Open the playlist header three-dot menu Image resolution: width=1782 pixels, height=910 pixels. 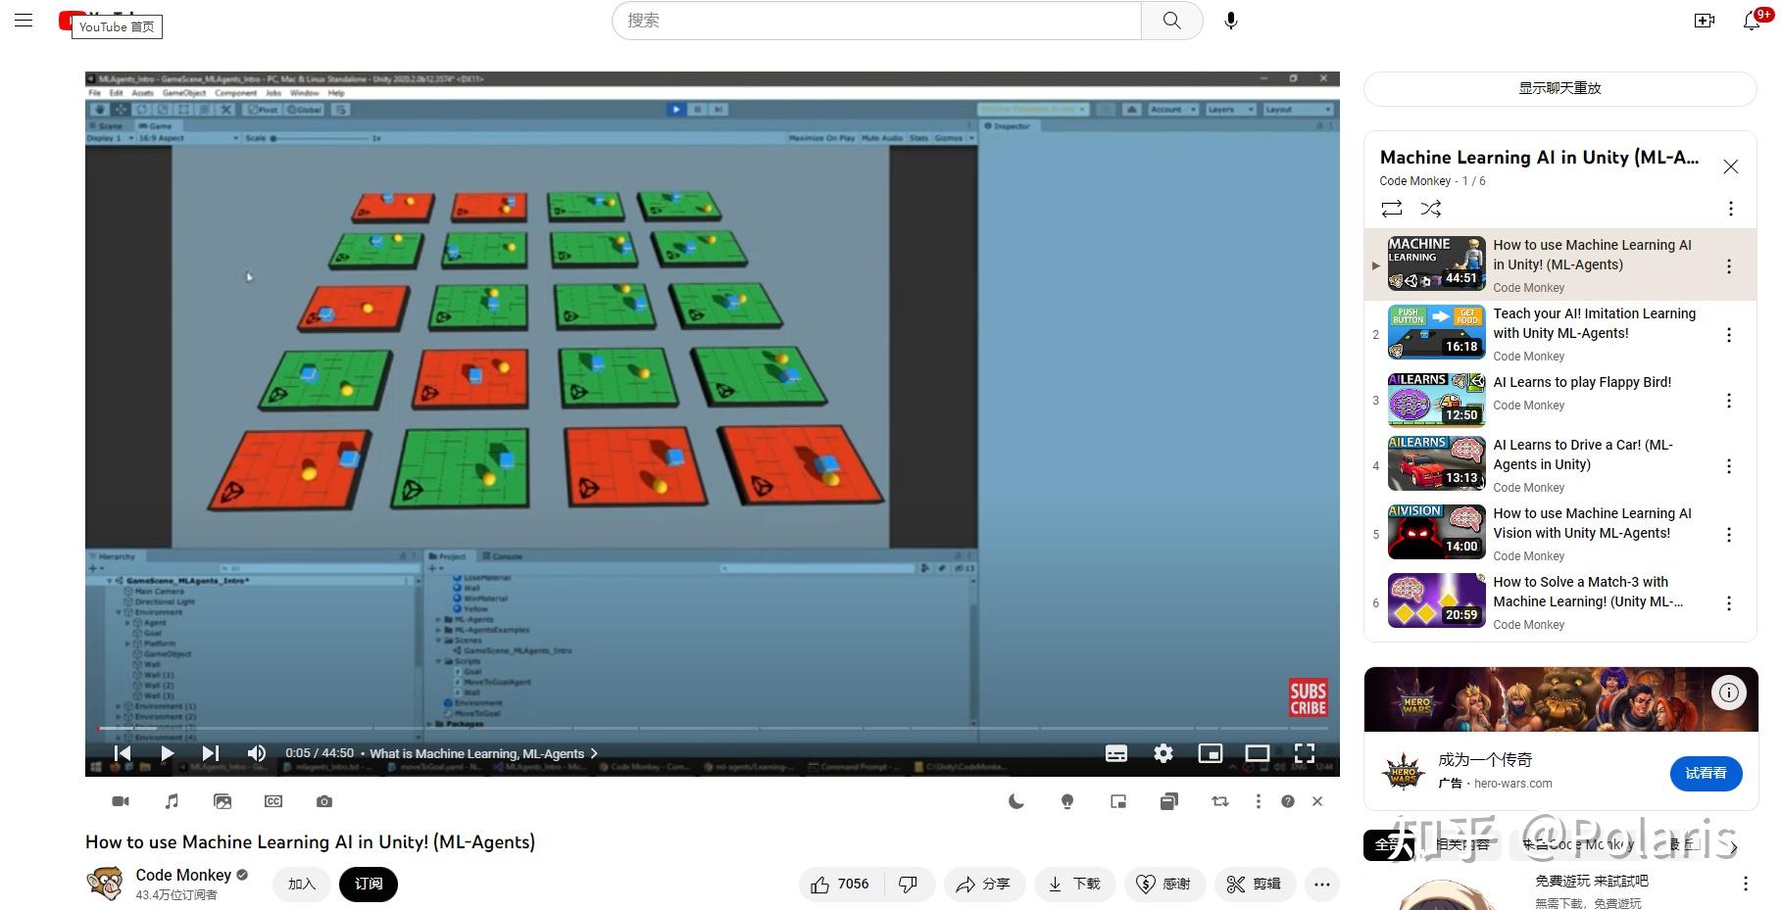click(1729, 209)
